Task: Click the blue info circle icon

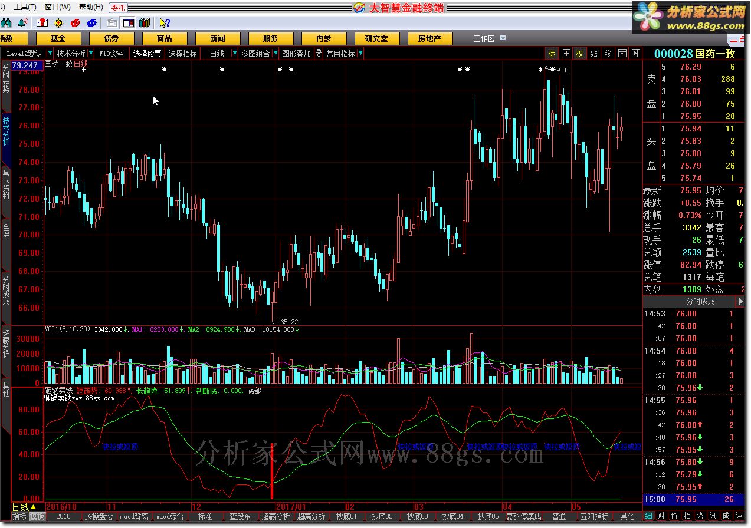Action: point(91,23)
